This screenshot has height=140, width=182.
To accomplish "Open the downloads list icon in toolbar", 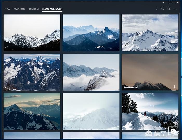I will [157, 9].
